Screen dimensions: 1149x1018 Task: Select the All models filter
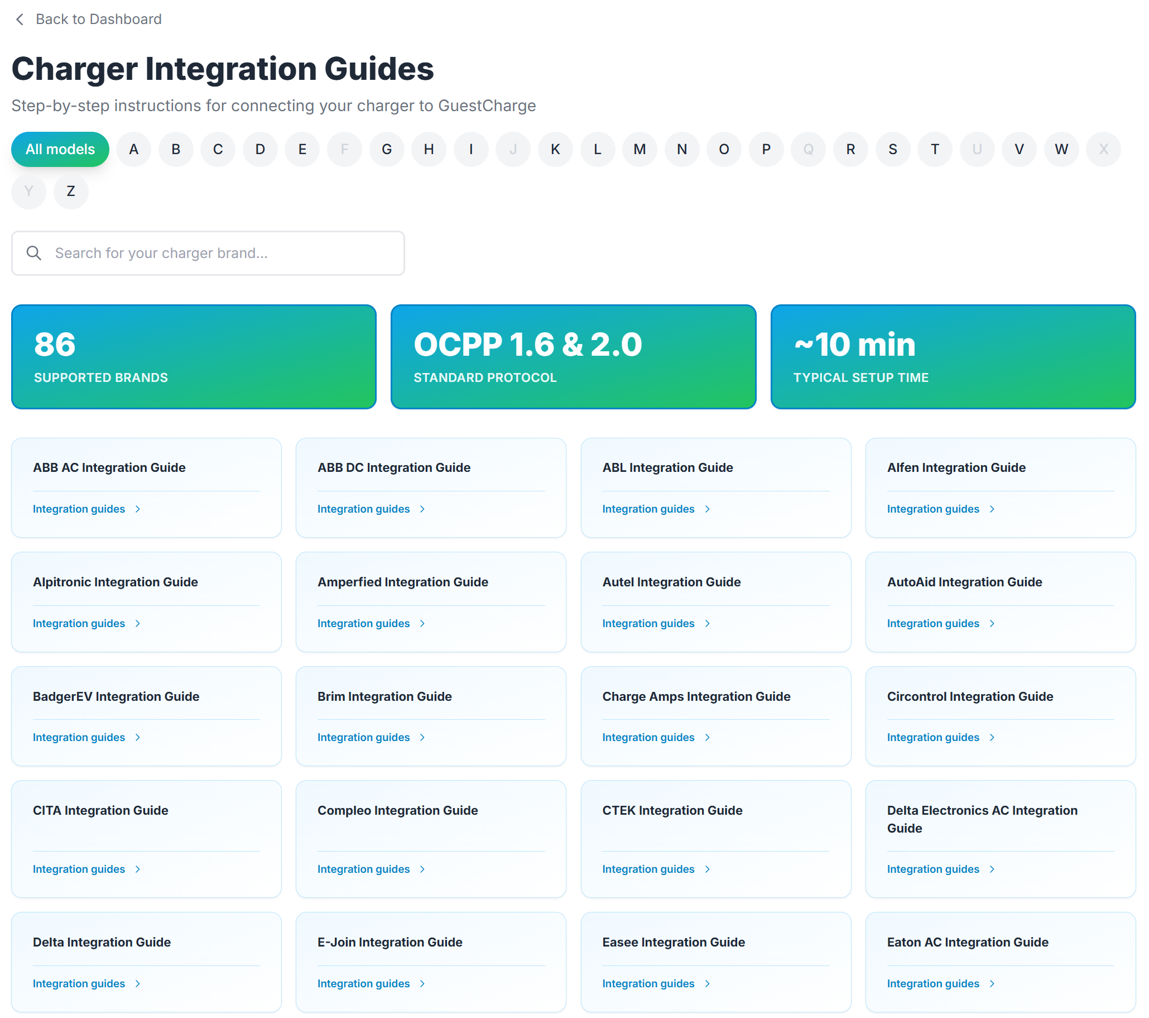click(60, 149)
